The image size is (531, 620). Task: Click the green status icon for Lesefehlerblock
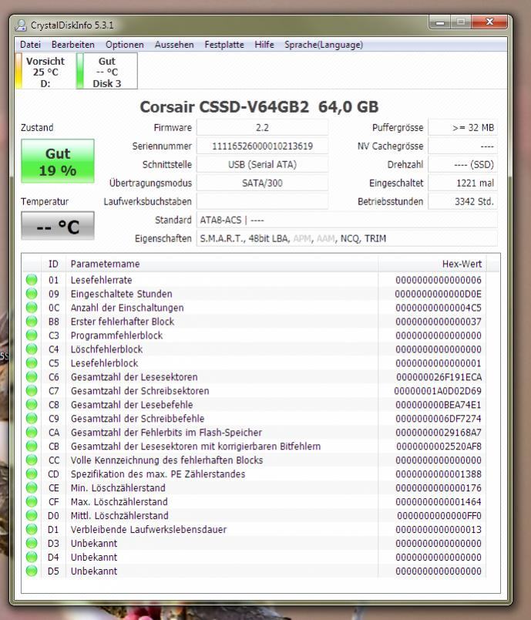[32, 363]
